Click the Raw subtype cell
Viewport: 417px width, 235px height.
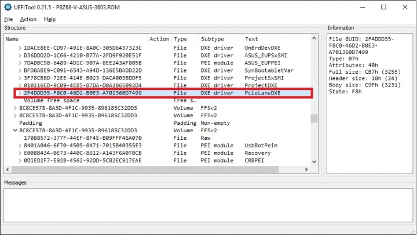coord(206,138)
